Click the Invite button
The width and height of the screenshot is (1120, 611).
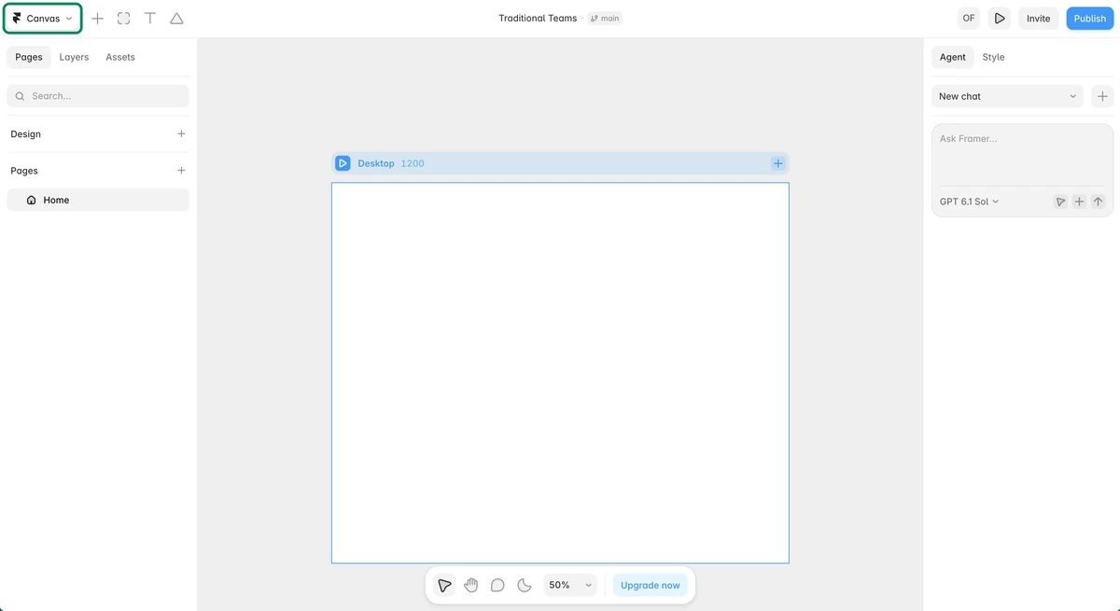click(1038, 19)
